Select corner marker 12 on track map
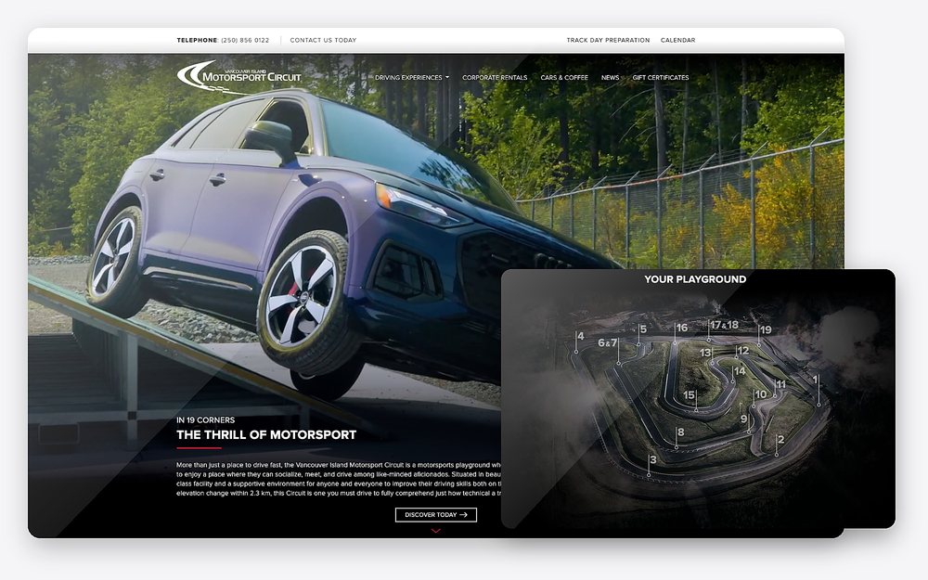Viewport: 928px width, 580px height. click(742, 351)
